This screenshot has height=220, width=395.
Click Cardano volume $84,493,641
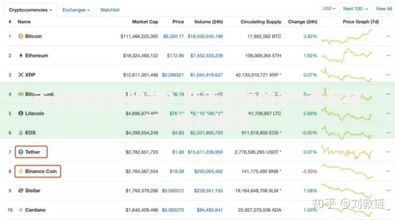tap(210, 210)
